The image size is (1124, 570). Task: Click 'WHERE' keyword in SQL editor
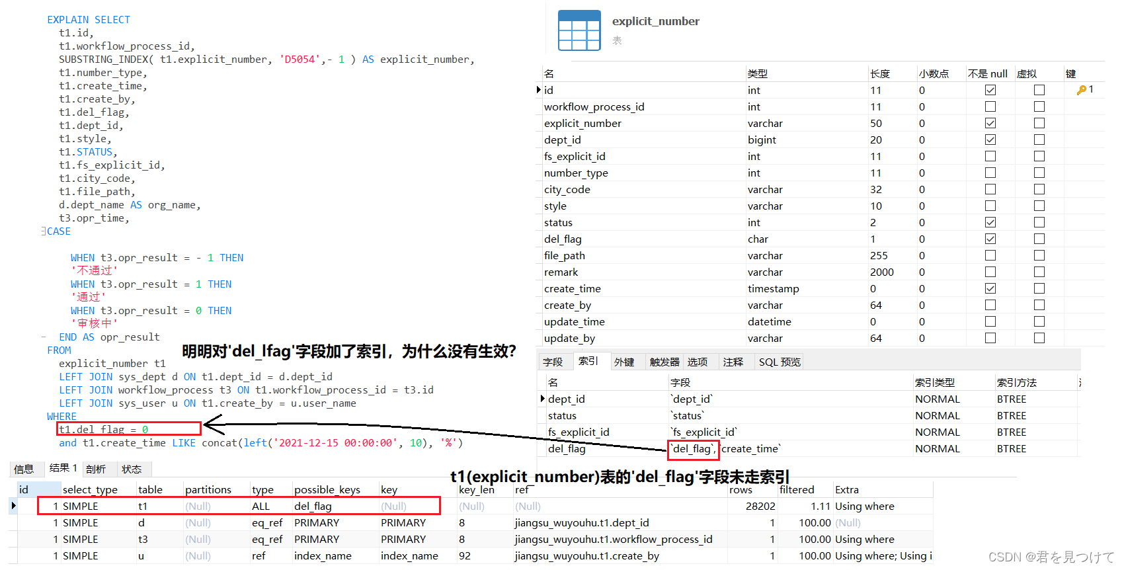click(x=61, y=417)
